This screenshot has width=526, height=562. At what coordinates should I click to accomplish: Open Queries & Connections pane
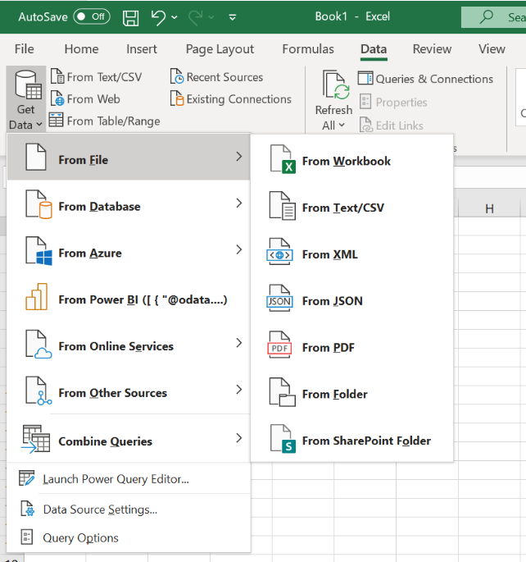click(x=425, y=79)
